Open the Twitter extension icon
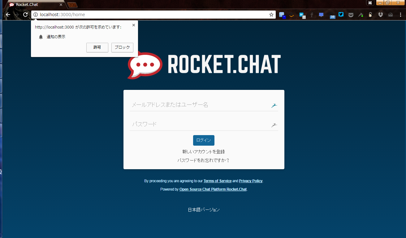 [x=341, y=15]
